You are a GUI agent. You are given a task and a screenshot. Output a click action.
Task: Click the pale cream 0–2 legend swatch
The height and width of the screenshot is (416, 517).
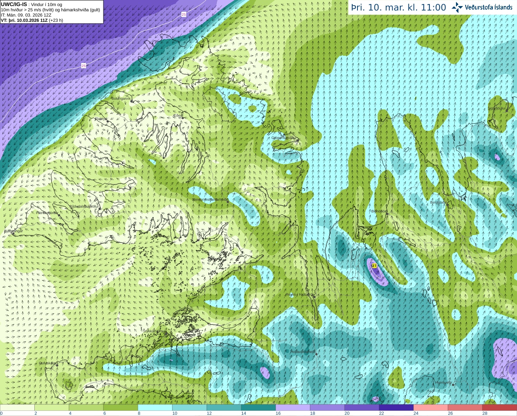[17, 408]
